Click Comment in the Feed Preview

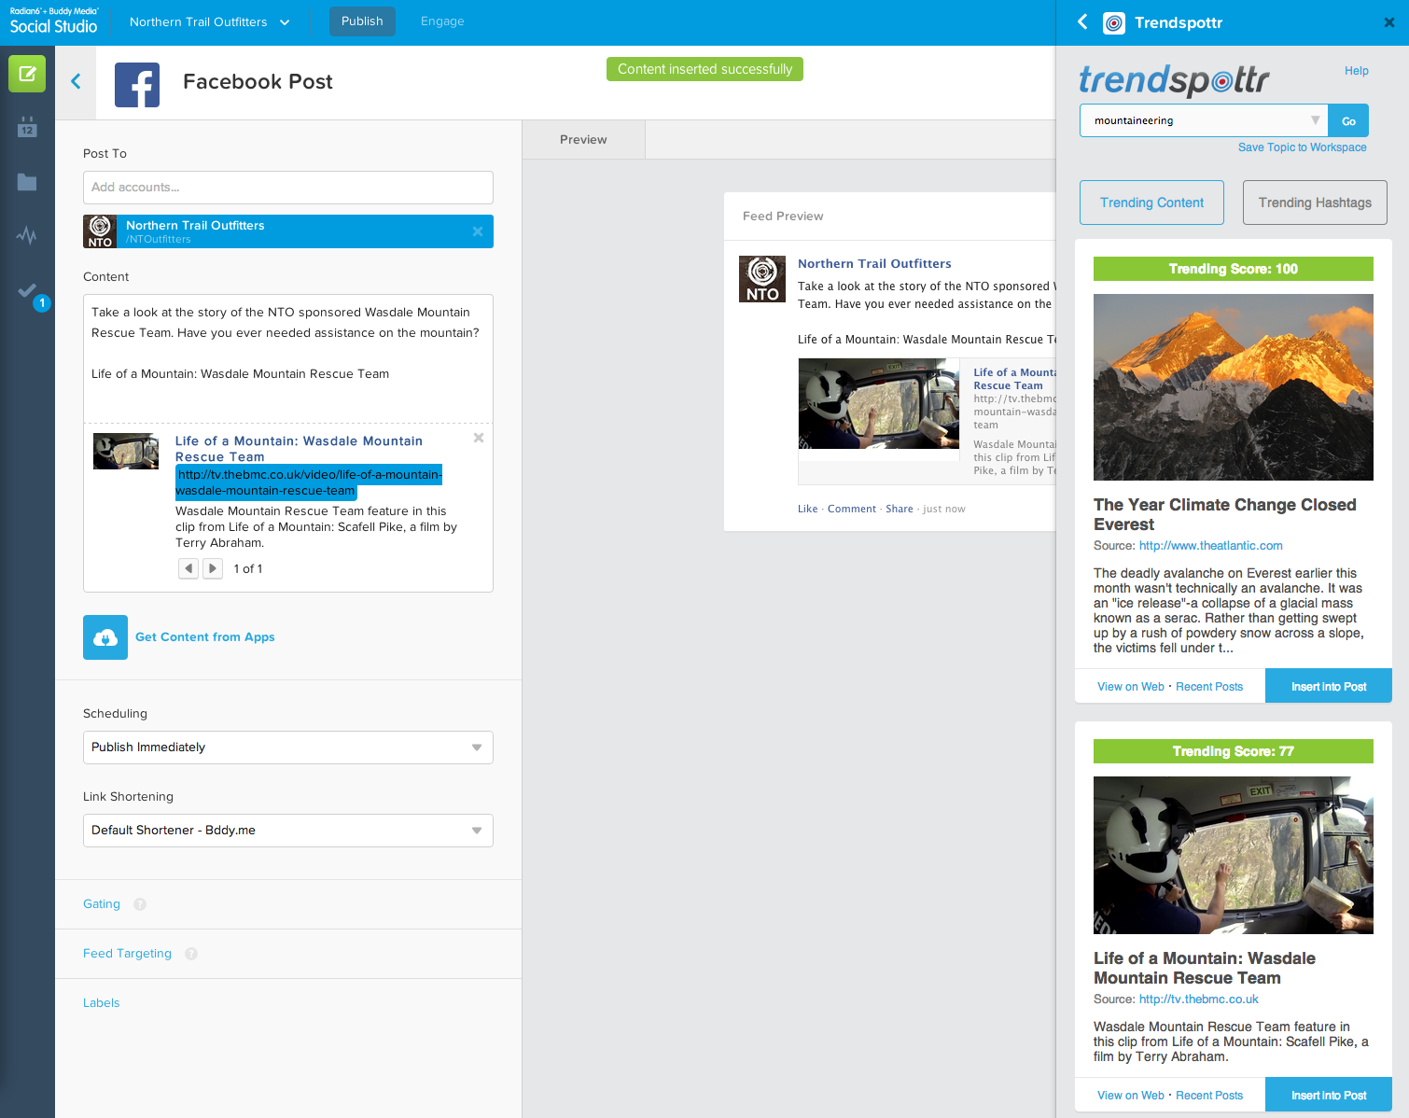(852, 509)
